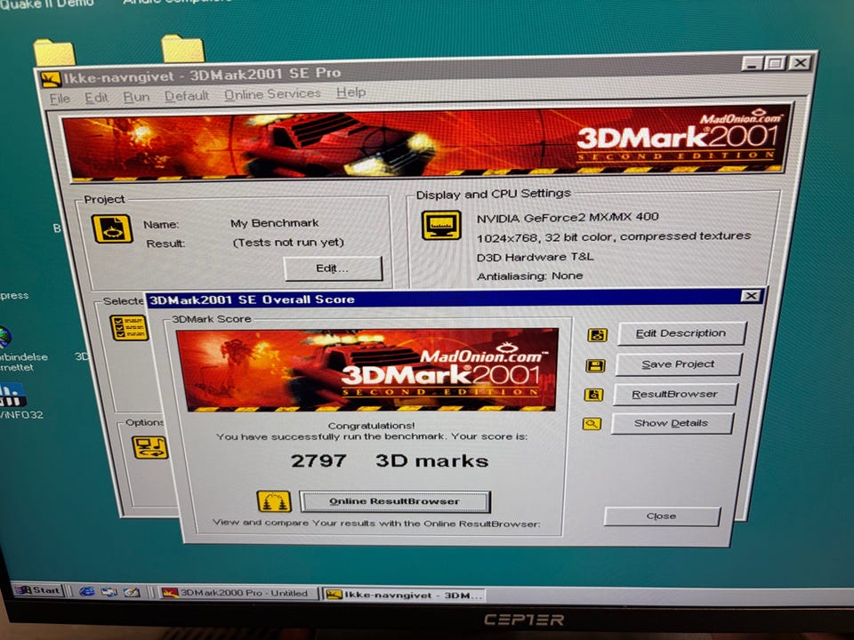Click the Internet Explorer quick launch icon
854x640 pixels.
coord(86,591)
